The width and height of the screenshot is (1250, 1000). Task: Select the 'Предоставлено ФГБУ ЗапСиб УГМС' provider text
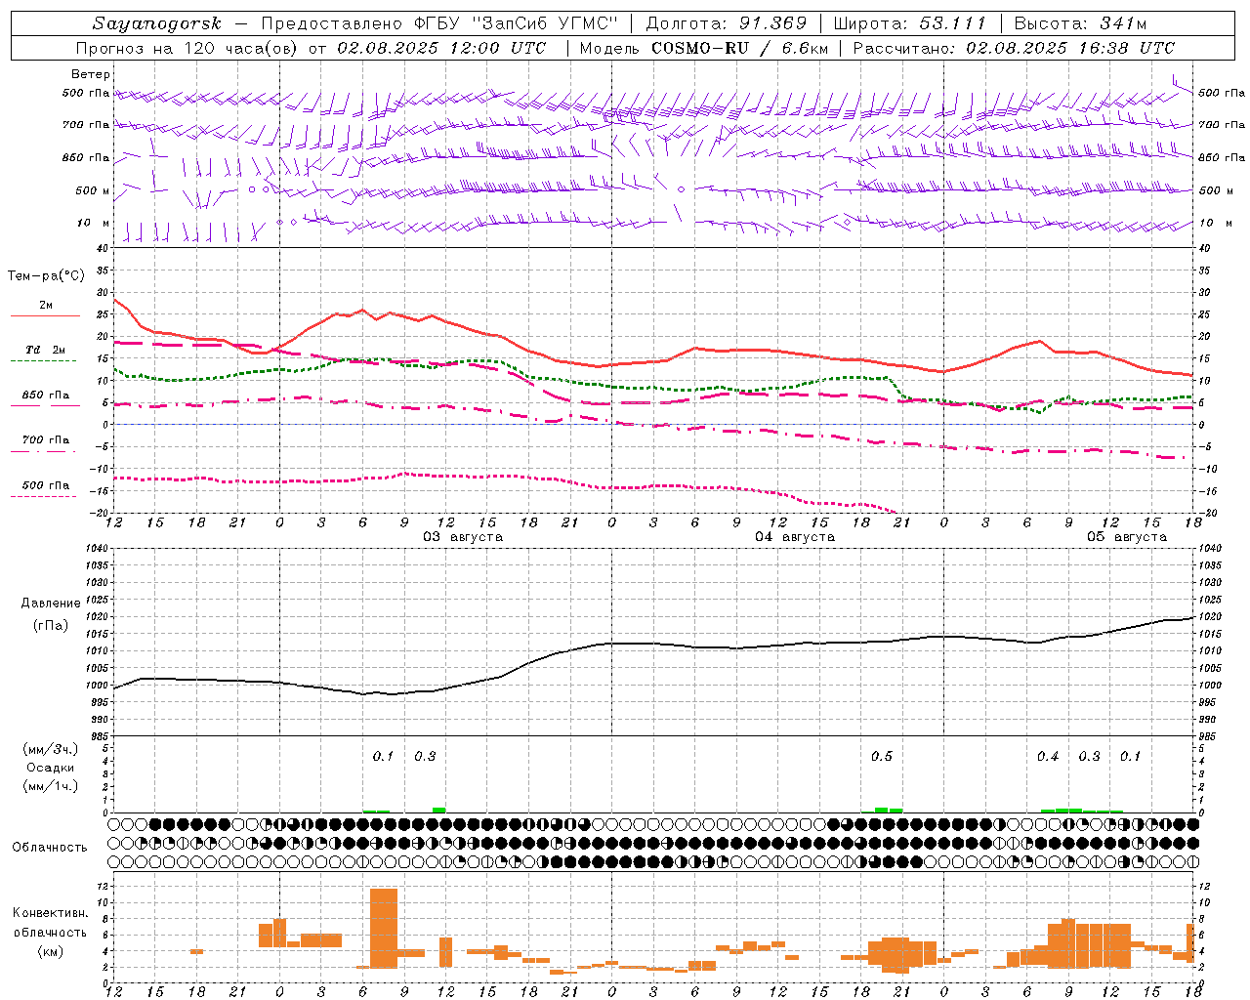pyautogui.click(x=439, y=23)
